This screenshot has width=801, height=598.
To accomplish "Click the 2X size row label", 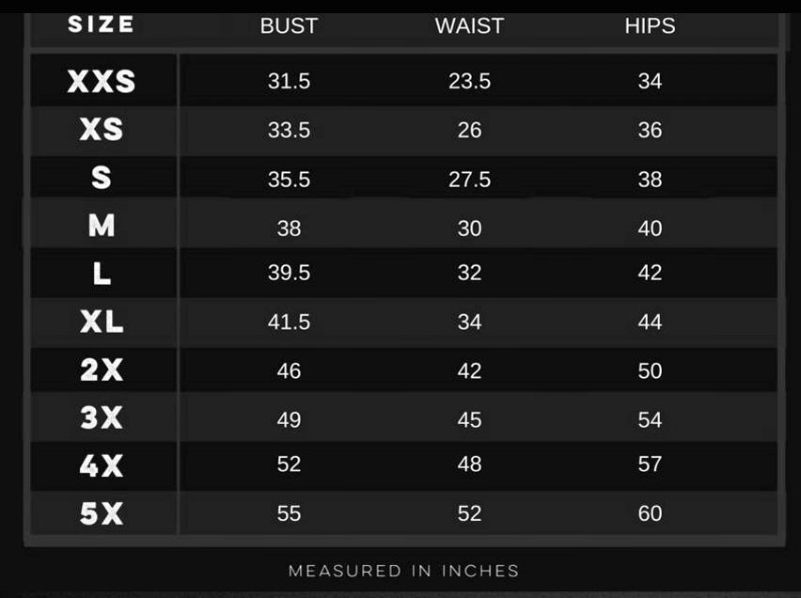I will click(102, 370).
